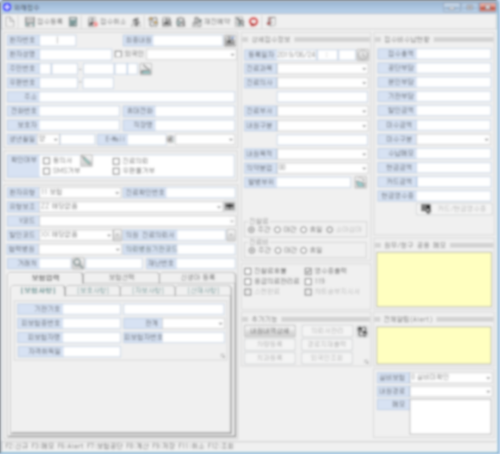Open the XX 해당없음 discount code dropdown
This screenshot has height=454, width=500.
[x=76, y=235]
